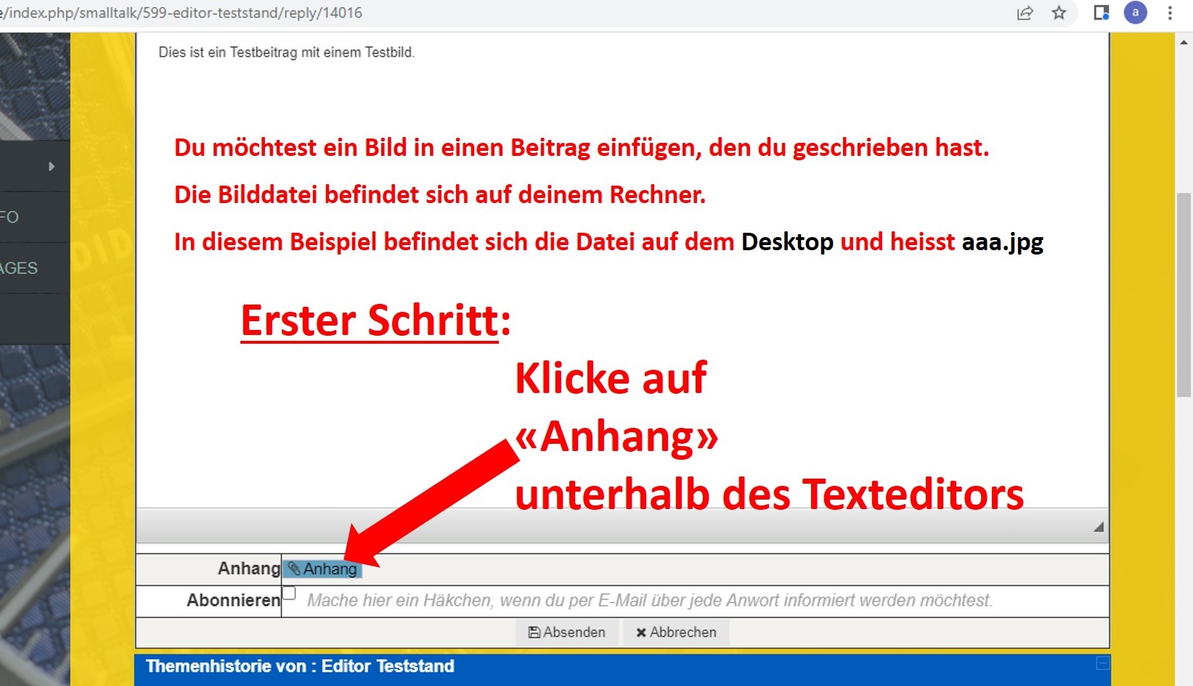This screenshot has height=686, width=1193.
Task: Focus the address bar URL text
Action: (182, 13)
